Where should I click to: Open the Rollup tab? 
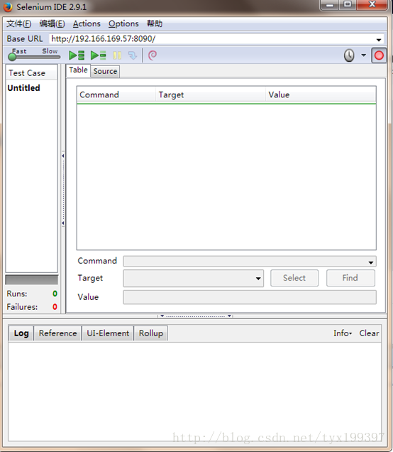(x=151, y=333)
